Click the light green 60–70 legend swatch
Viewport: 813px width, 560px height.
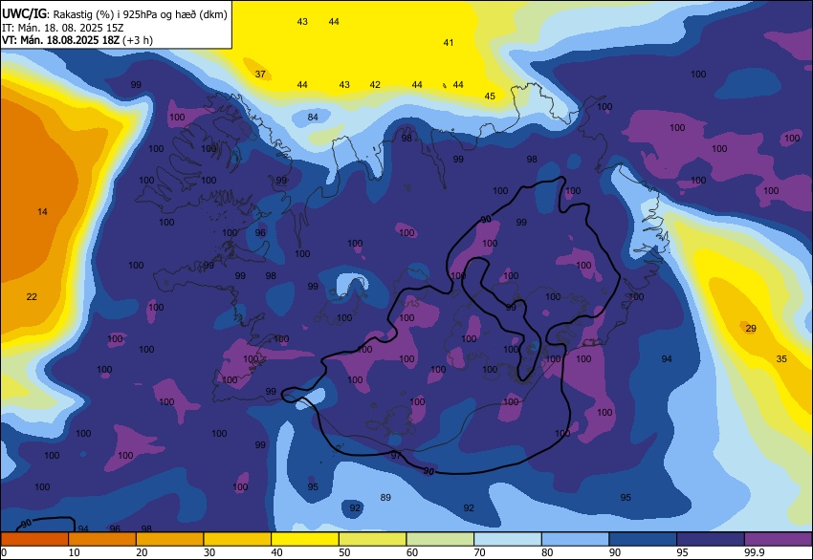pos(440,539)
